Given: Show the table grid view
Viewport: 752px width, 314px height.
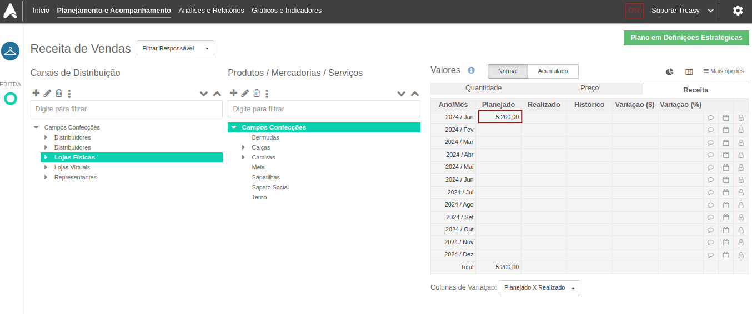Looking at the screenshot, I should [689, 71].
